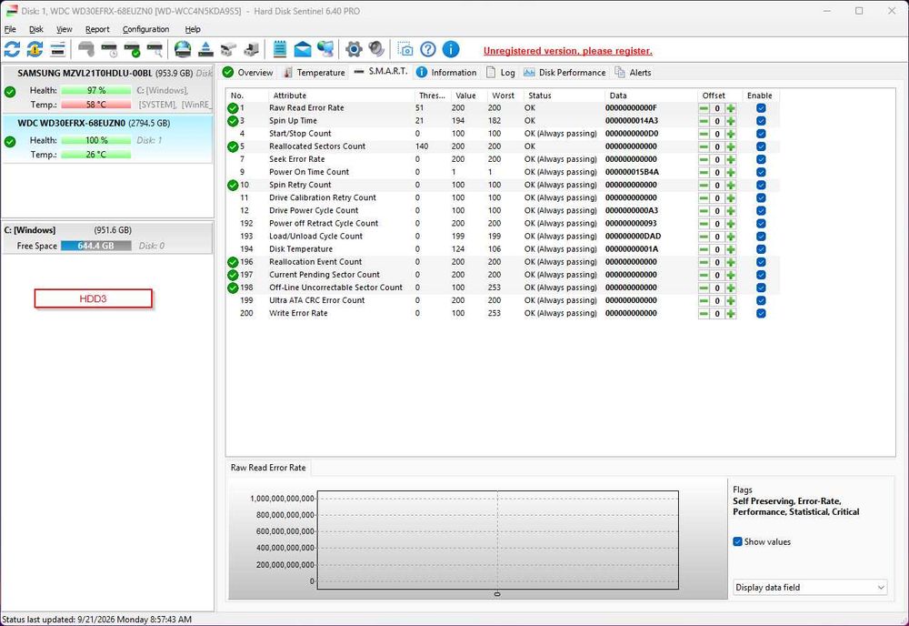909x626 pixels.
Task: Open the blue notepad toolbar icon
Action: point(279,49)
